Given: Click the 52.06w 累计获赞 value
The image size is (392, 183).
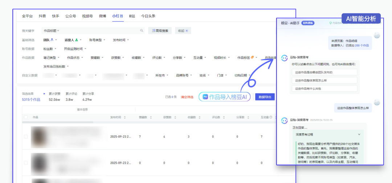Looking at the screenshot, I should point(54,100).
